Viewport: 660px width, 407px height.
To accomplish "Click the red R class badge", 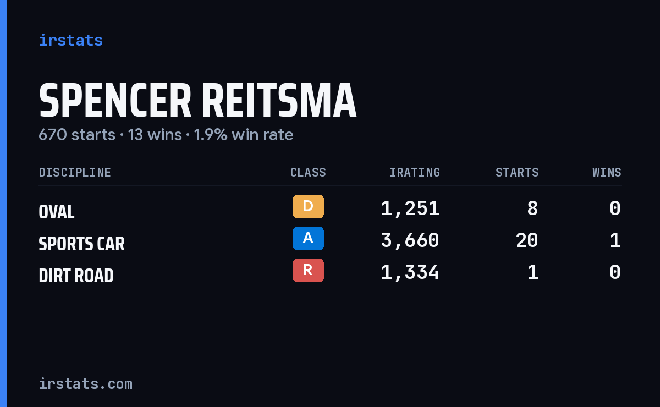I will (x=308, y=271).
